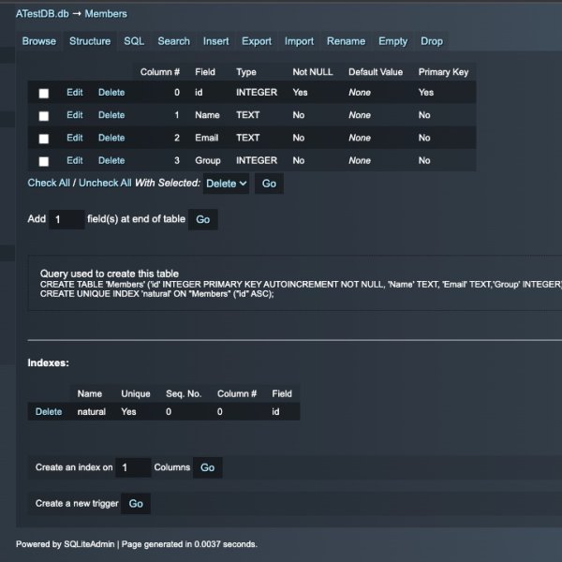
Task: Focus the index columns count input
Action: [x=133, y=467]
